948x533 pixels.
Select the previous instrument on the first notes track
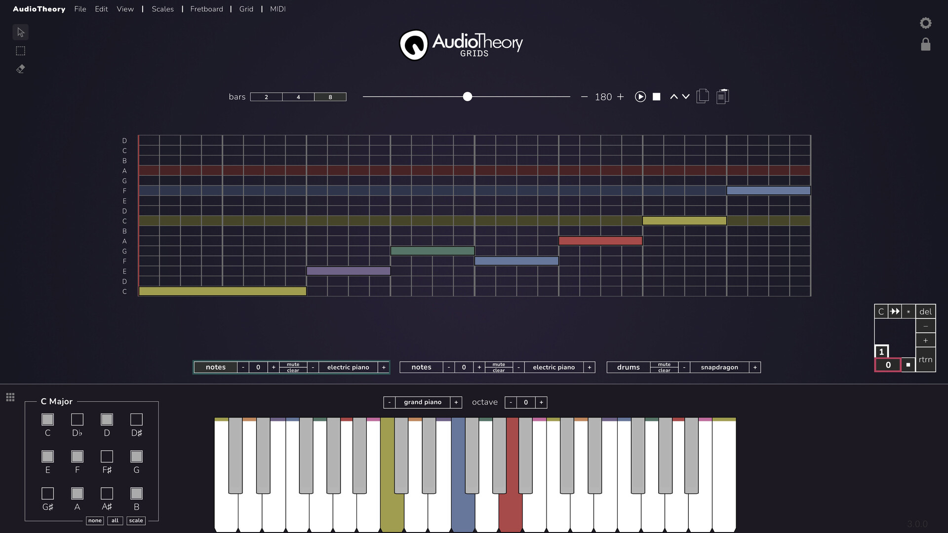(313, 367)
